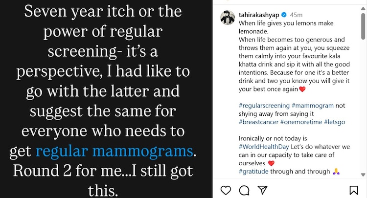Click the blue "regular mammograms" text
The height and width of the screenshot is (198, 367).
[x=114, y=151]
